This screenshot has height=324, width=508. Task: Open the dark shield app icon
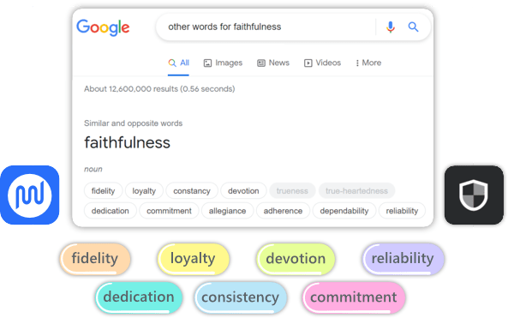click(474, 195)
